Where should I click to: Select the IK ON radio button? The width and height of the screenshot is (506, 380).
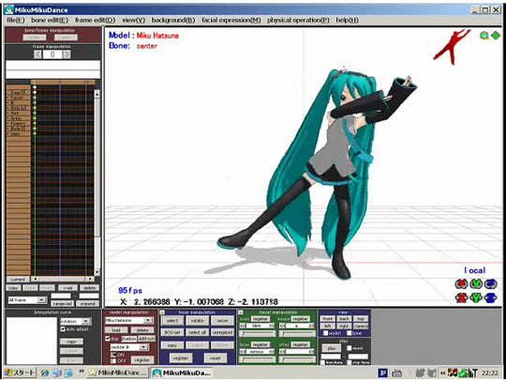click(113, 355)
